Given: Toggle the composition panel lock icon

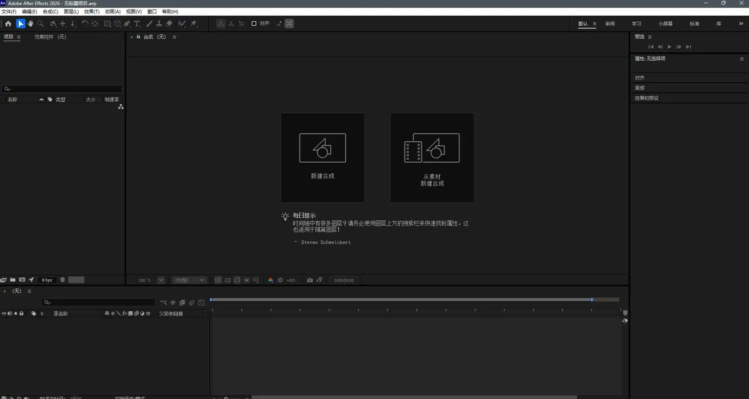Looking at the screenshot, I should (139, 37).
